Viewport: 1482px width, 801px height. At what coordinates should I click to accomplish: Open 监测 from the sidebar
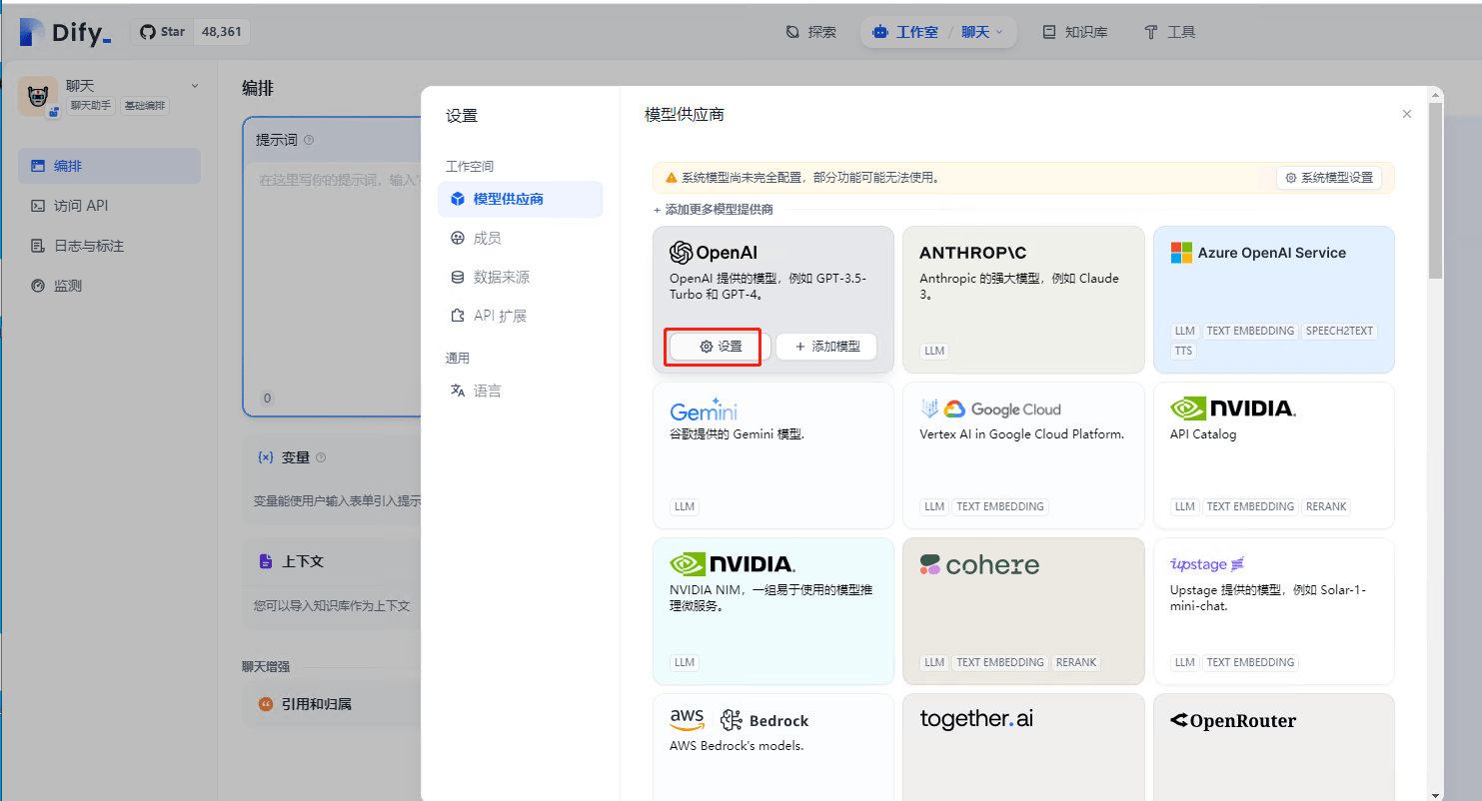click(x=109, y=285)
